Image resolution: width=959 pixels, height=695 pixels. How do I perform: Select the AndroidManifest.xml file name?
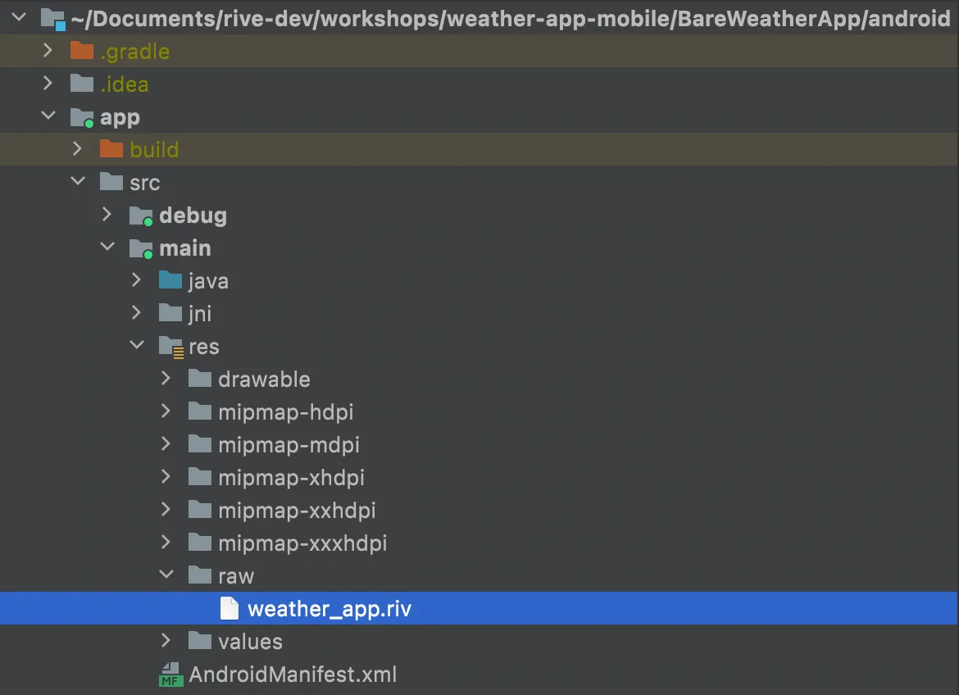293,675
